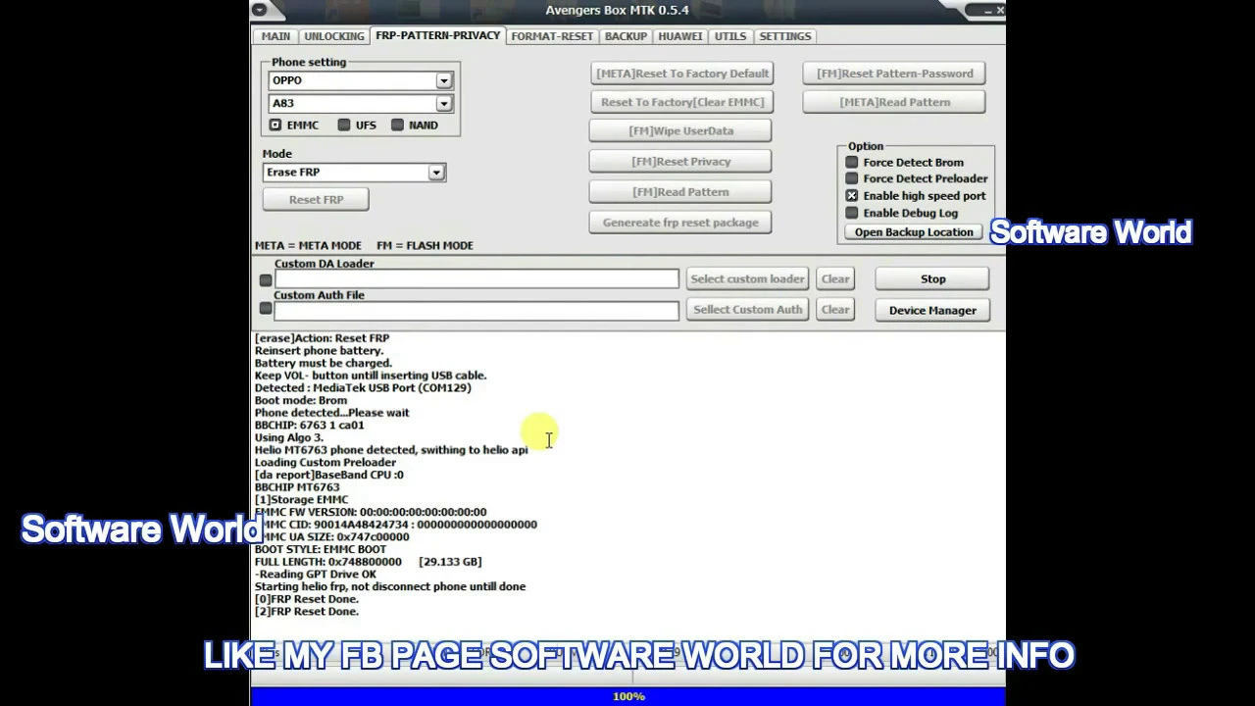This screenshot has width=1255, height=706.
Task: Clear the custom DA loader path
Action: 835,279
